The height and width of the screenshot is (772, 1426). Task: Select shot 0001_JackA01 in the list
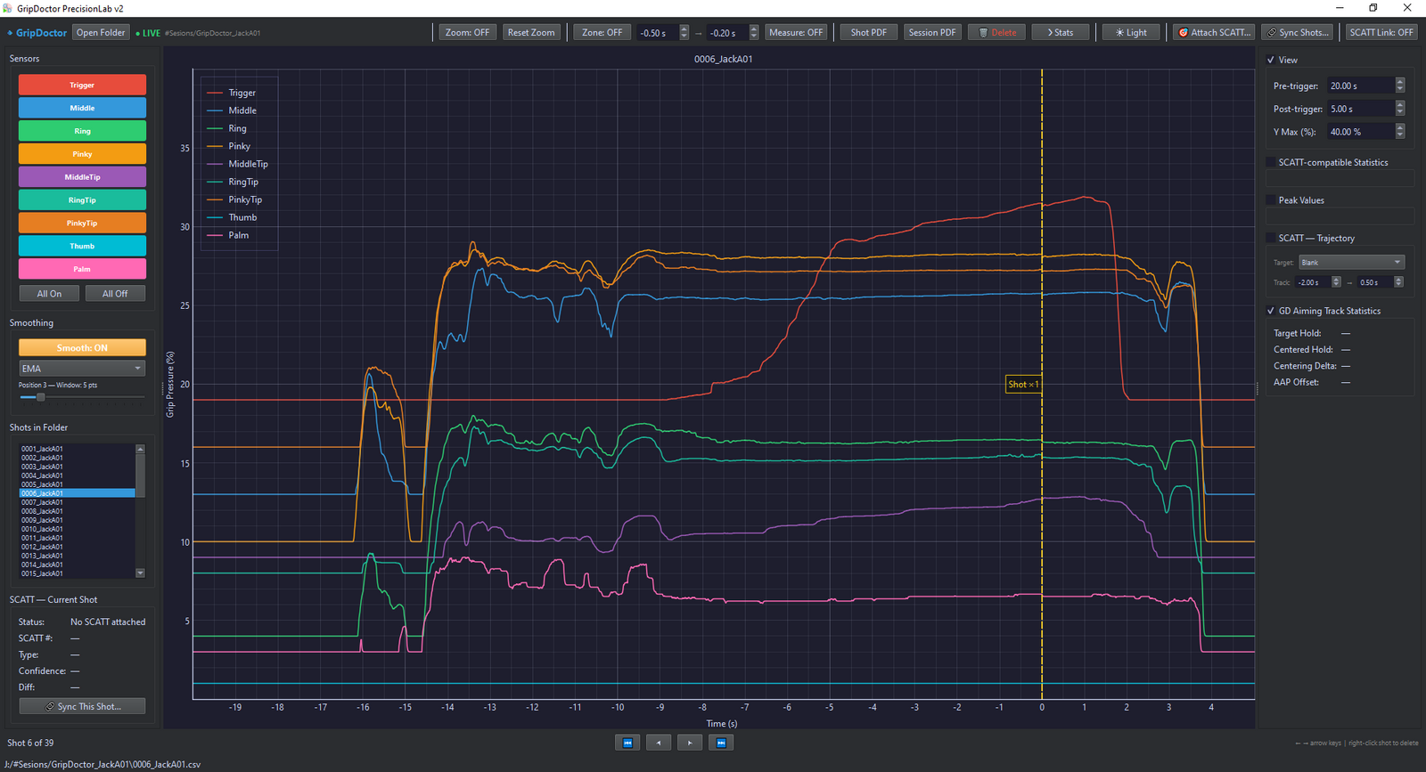(x=77, y=449)
